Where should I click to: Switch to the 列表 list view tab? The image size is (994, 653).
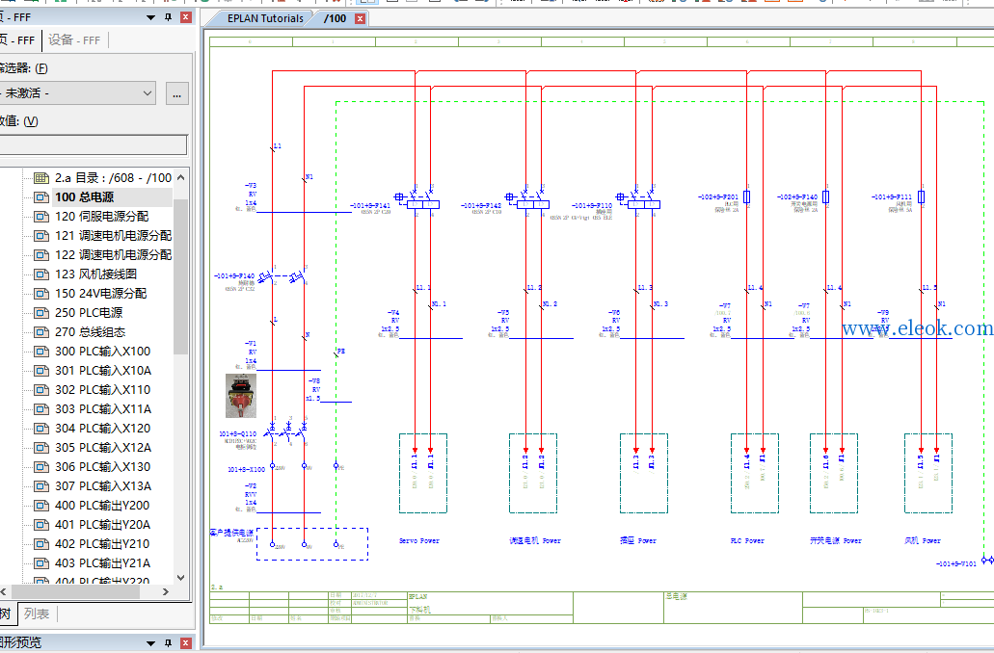(37, 614)
